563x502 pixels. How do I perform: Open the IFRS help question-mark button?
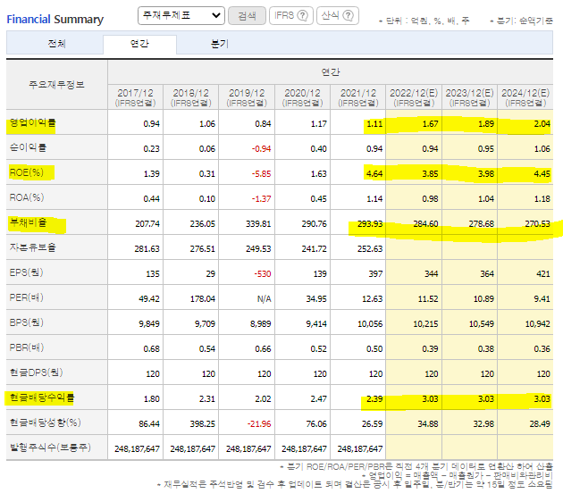coord(291,15)
